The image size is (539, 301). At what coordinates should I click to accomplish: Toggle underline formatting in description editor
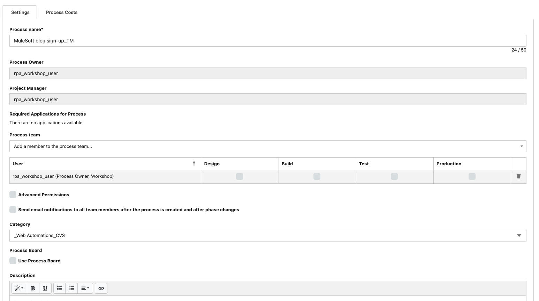(x=45, y=288)
